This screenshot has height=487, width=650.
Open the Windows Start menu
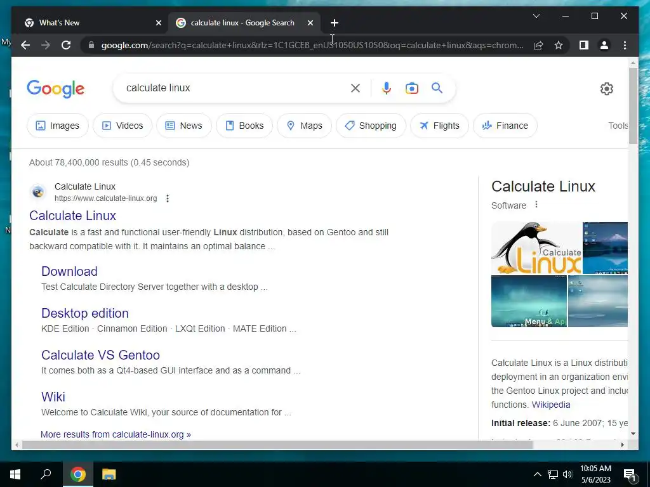15,474
